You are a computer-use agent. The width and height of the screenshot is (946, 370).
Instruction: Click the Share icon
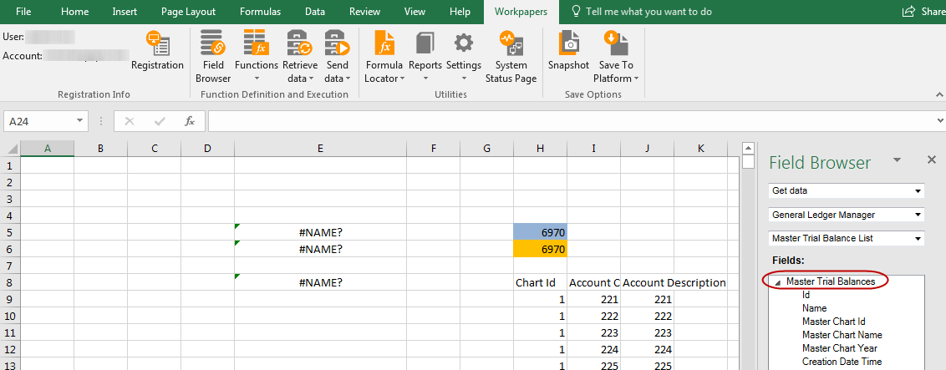908,12
